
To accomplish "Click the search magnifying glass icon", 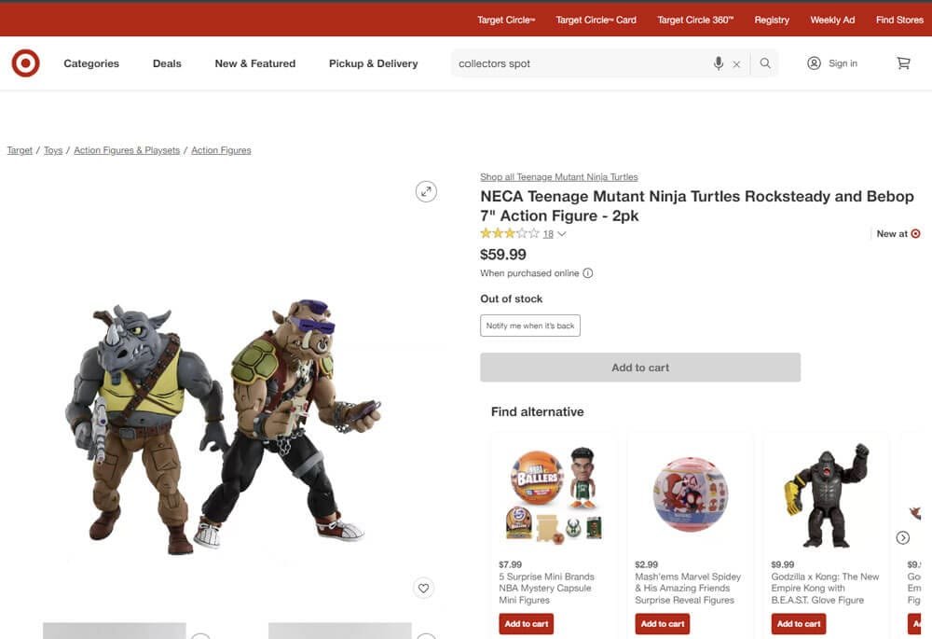I will point(764,63).
